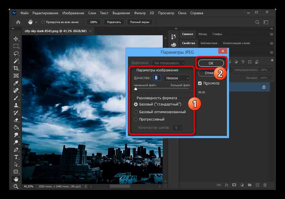Select the Lasso tool
The height and width of the screenshot is (199, 285).
[16, 53]
